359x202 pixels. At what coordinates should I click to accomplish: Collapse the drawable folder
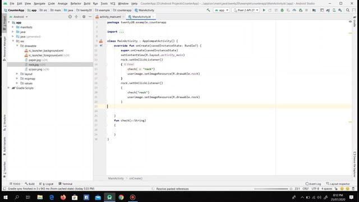(x=17, y=46)
